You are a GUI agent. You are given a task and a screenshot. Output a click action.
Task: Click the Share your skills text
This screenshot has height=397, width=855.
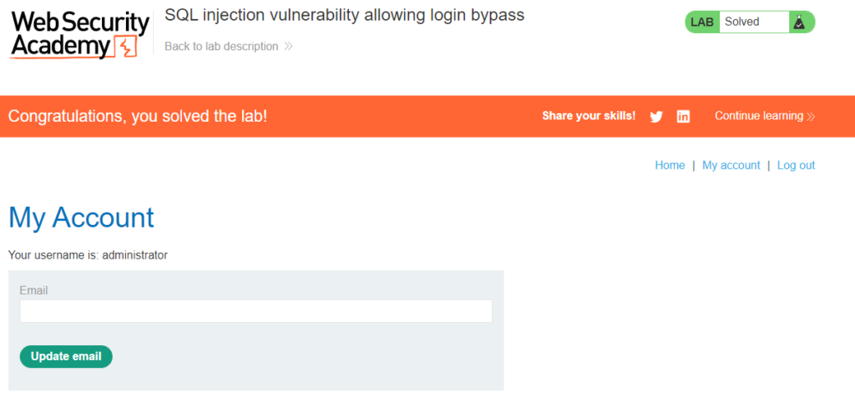[589, 116]
